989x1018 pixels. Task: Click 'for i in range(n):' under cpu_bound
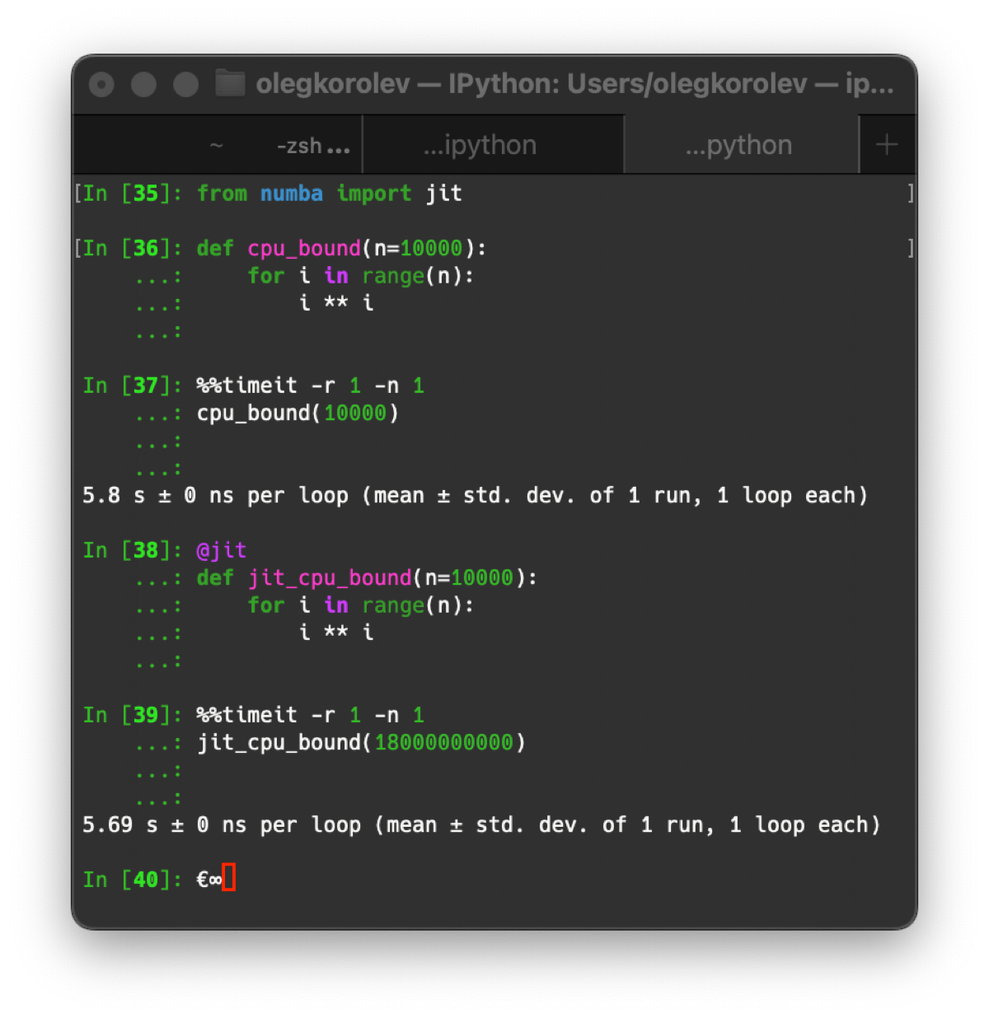click(361, 276)
